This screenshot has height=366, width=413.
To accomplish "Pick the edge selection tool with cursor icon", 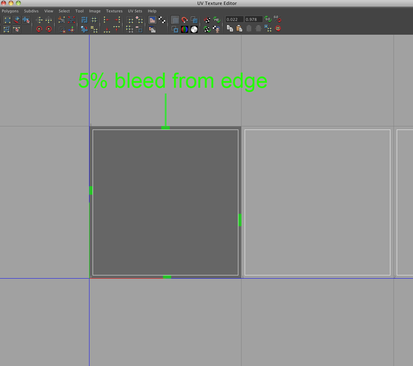I will 17,29.
